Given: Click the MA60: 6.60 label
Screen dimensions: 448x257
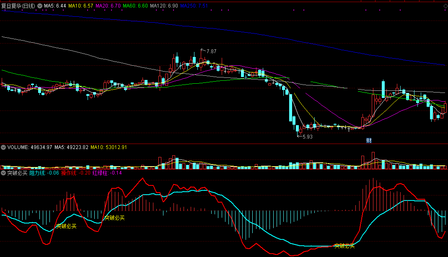Looking at the screenshot, I should click(135, 6).
